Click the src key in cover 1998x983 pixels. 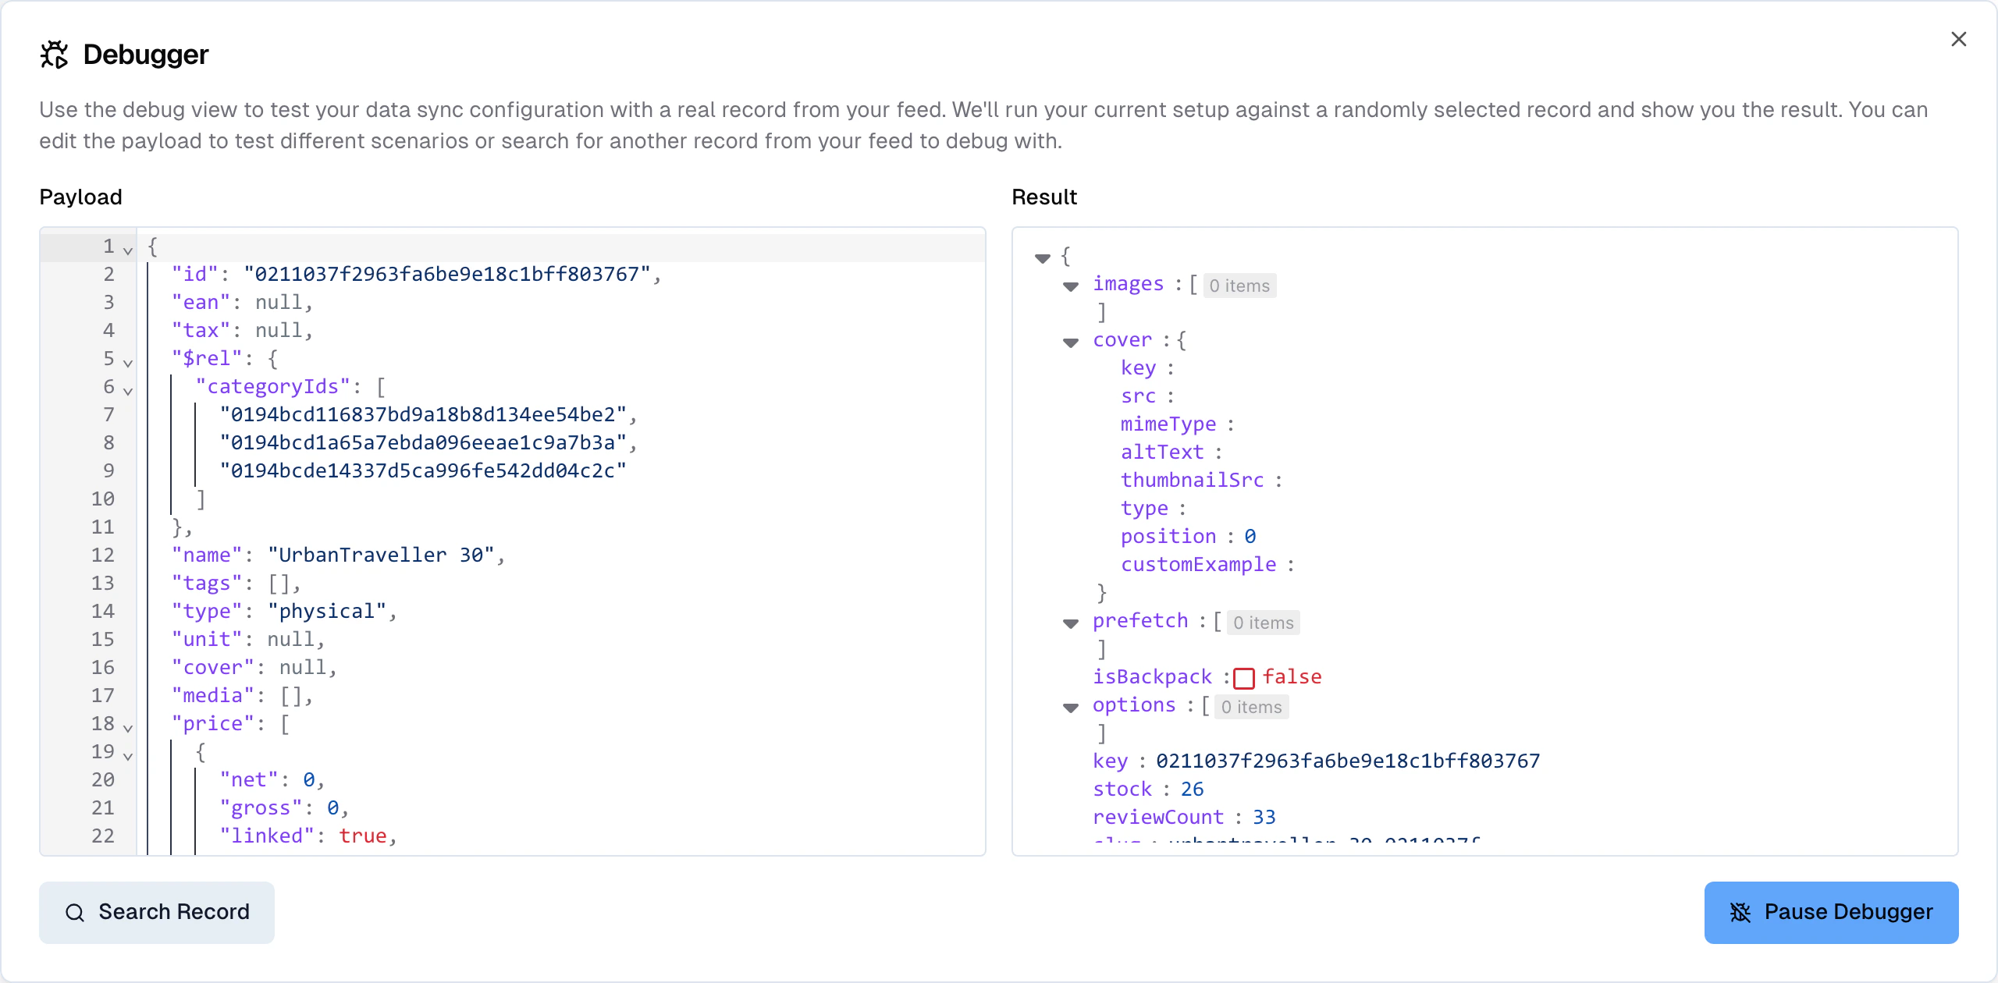pyautogui.click(x=1138, y=396)
